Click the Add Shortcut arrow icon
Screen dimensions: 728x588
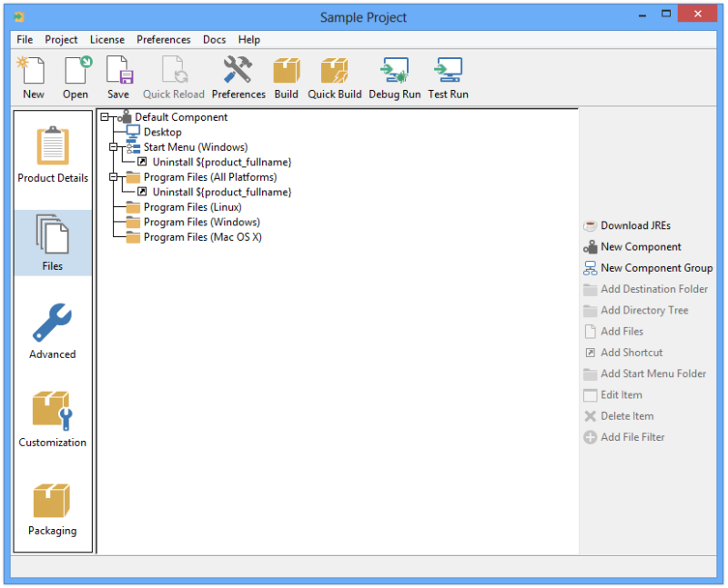tap(590, 353)
